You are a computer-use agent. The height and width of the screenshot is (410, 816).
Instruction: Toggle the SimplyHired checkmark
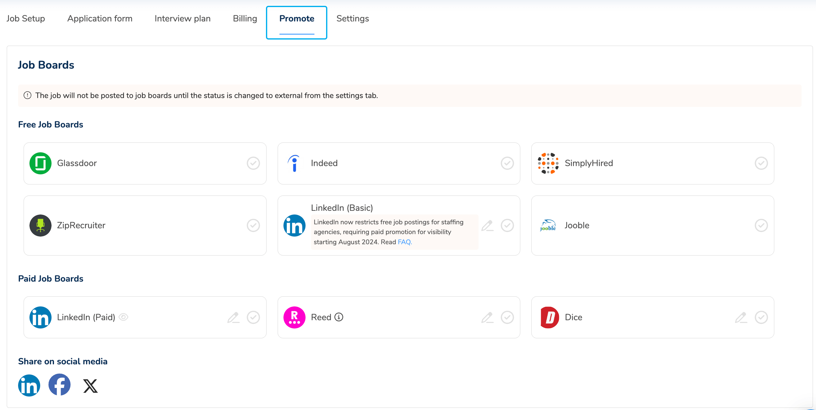pyautogui.click(x=761, y=163)
